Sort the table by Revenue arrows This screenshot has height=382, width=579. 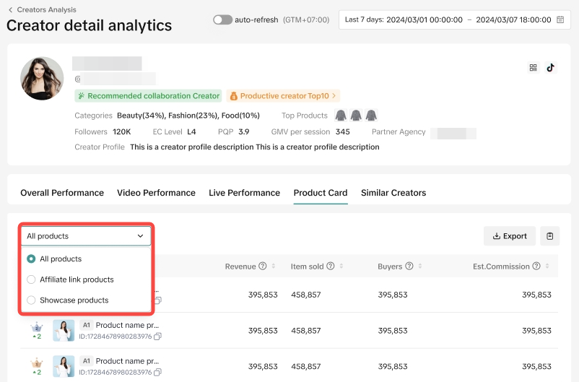(x=274, y=266)
